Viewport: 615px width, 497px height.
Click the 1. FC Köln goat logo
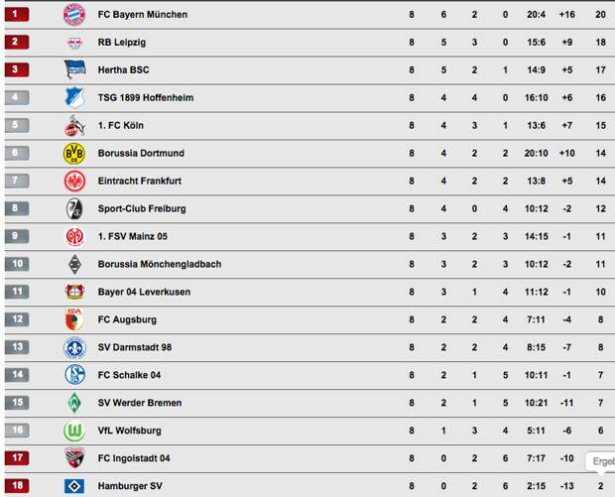(x=74, y=126)
